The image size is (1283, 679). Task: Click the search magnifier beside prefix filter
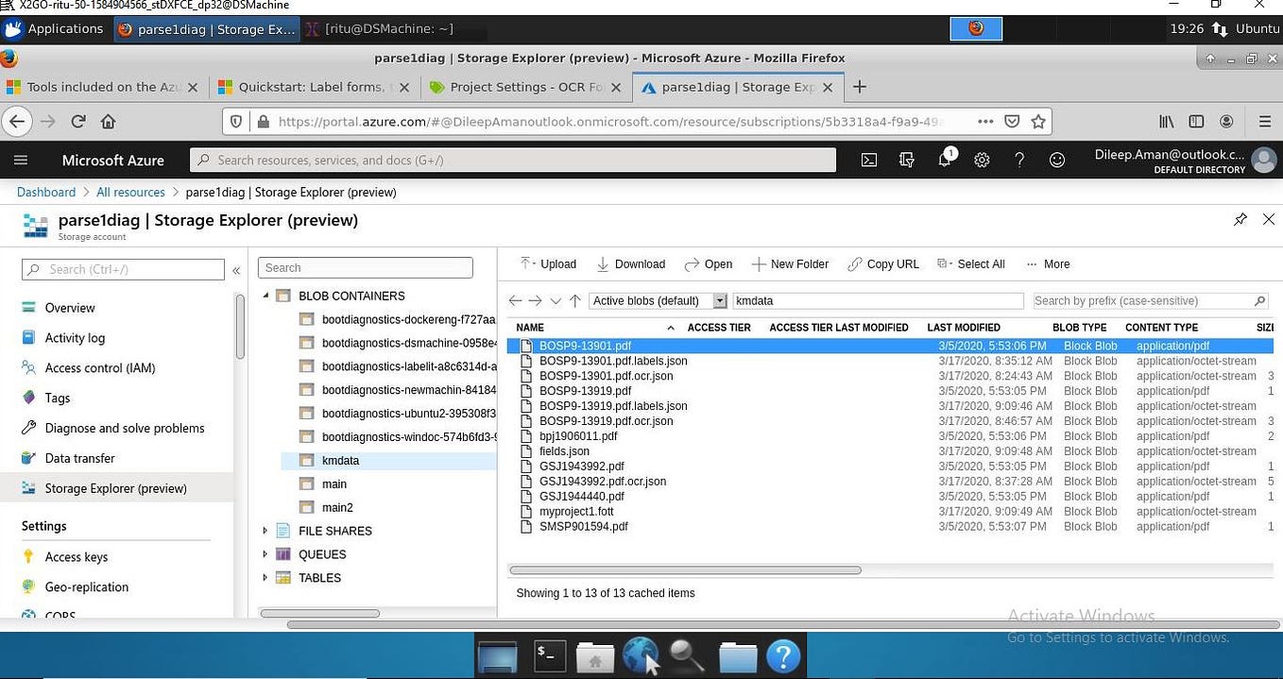pos(1259,300)
